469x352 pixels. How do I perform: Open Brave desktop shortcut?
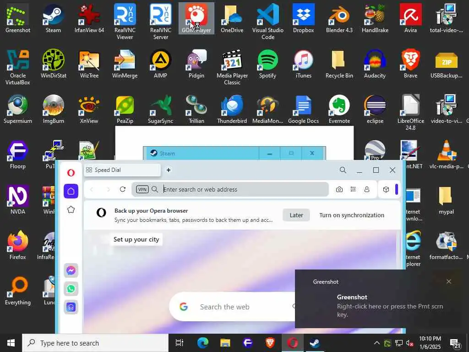[410, 63]
